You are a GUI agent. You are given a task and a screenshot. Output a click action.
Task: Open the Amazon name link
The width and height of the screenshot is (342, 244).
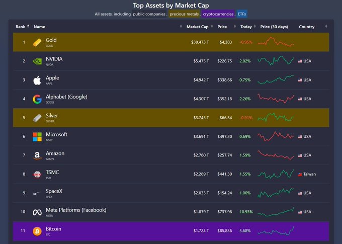tap(55, 153)
